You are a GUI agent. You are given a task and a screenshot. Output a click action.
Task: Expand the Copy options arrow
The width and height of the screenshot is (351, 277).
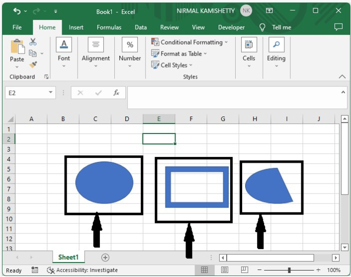click(42, 53)
